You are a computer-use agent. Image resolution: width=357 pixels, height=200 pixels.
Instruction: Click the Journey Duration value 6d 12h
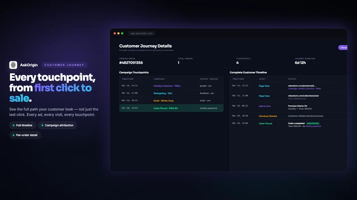point(300,63)
